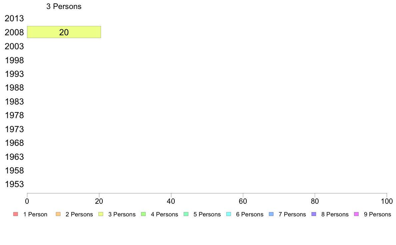Select the yellow 2008 bar labeled 20
The width and height of the screenshot is (396, 245).
point(64,32)
